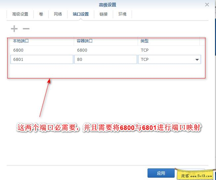Click the 容器端口 column header
Screen dimensions: 216x180
coord(106,41)
